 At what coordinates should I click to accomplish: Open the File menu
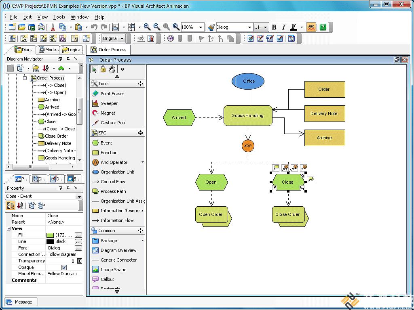click(13, 17)
